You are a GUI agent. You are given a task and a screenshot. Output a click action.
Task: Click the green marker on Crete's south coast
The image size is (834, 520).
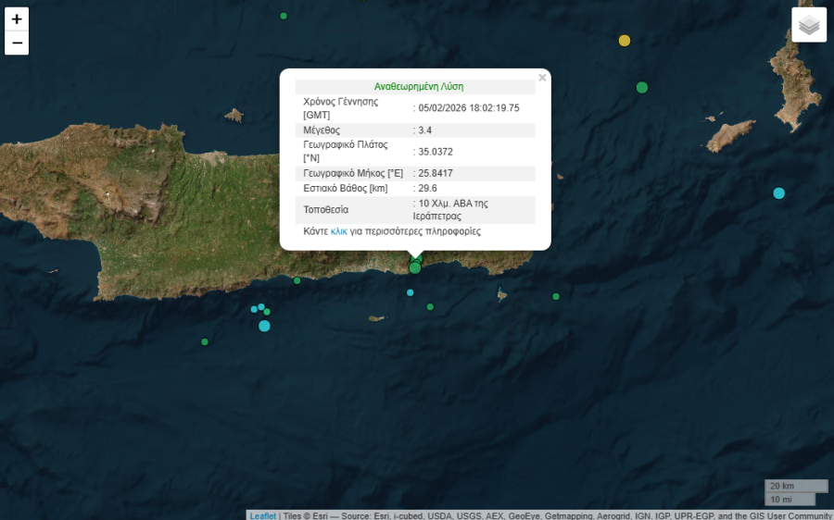point(297,280)
